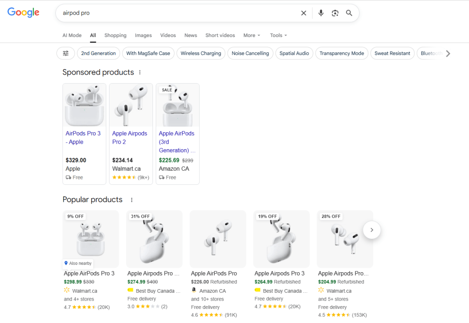Show next popular products with carousel arrow
This screenshot has width=469, height=323.
tap(371, 230)
